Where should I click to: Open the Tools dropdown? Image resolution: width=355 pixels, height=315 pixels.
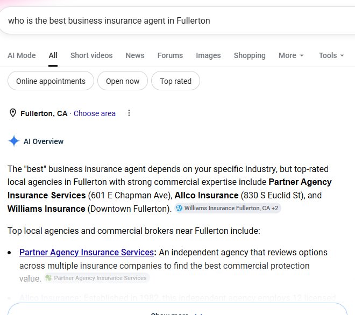pos(331,55)
